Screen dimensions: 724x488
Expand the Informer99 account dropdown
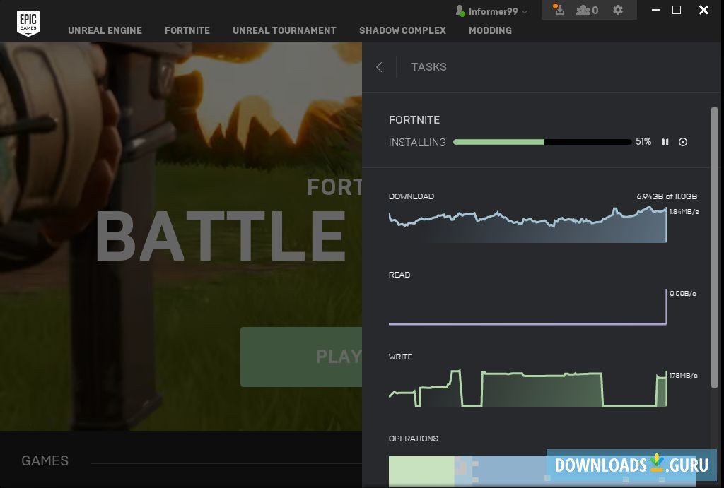click(526, 11)
